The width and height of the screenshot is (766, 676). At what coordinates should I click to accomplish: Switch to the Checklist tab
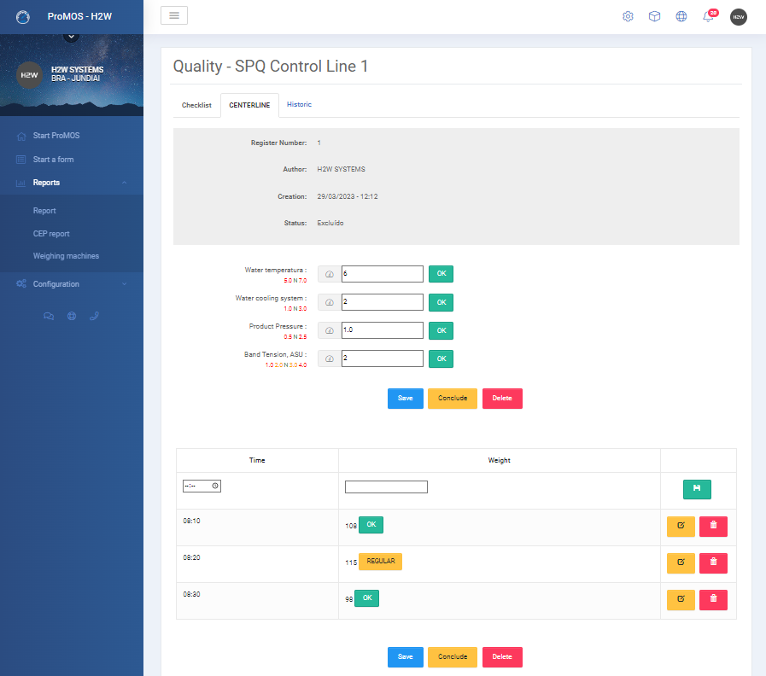196,105
